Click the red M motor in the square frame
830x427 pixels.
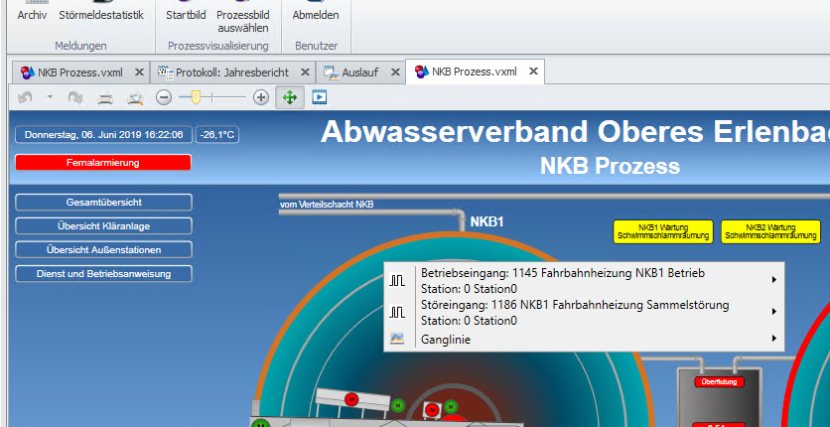[x=432, y=409]
